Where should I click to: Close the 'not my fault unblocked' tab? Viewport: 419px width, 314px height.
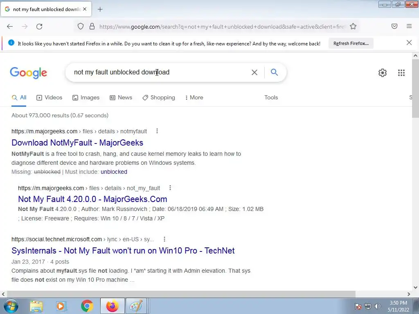[85, 9]
